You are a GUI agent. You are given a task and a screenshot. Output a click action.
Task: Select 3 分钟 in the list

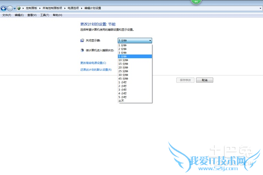(135, 53)
